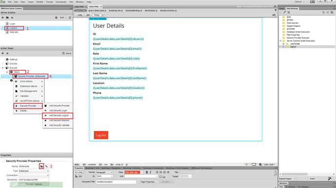The height and width of the screenshot is (188, 336).
Task: Click the Page Properties button
Action: tap(149, 182)
